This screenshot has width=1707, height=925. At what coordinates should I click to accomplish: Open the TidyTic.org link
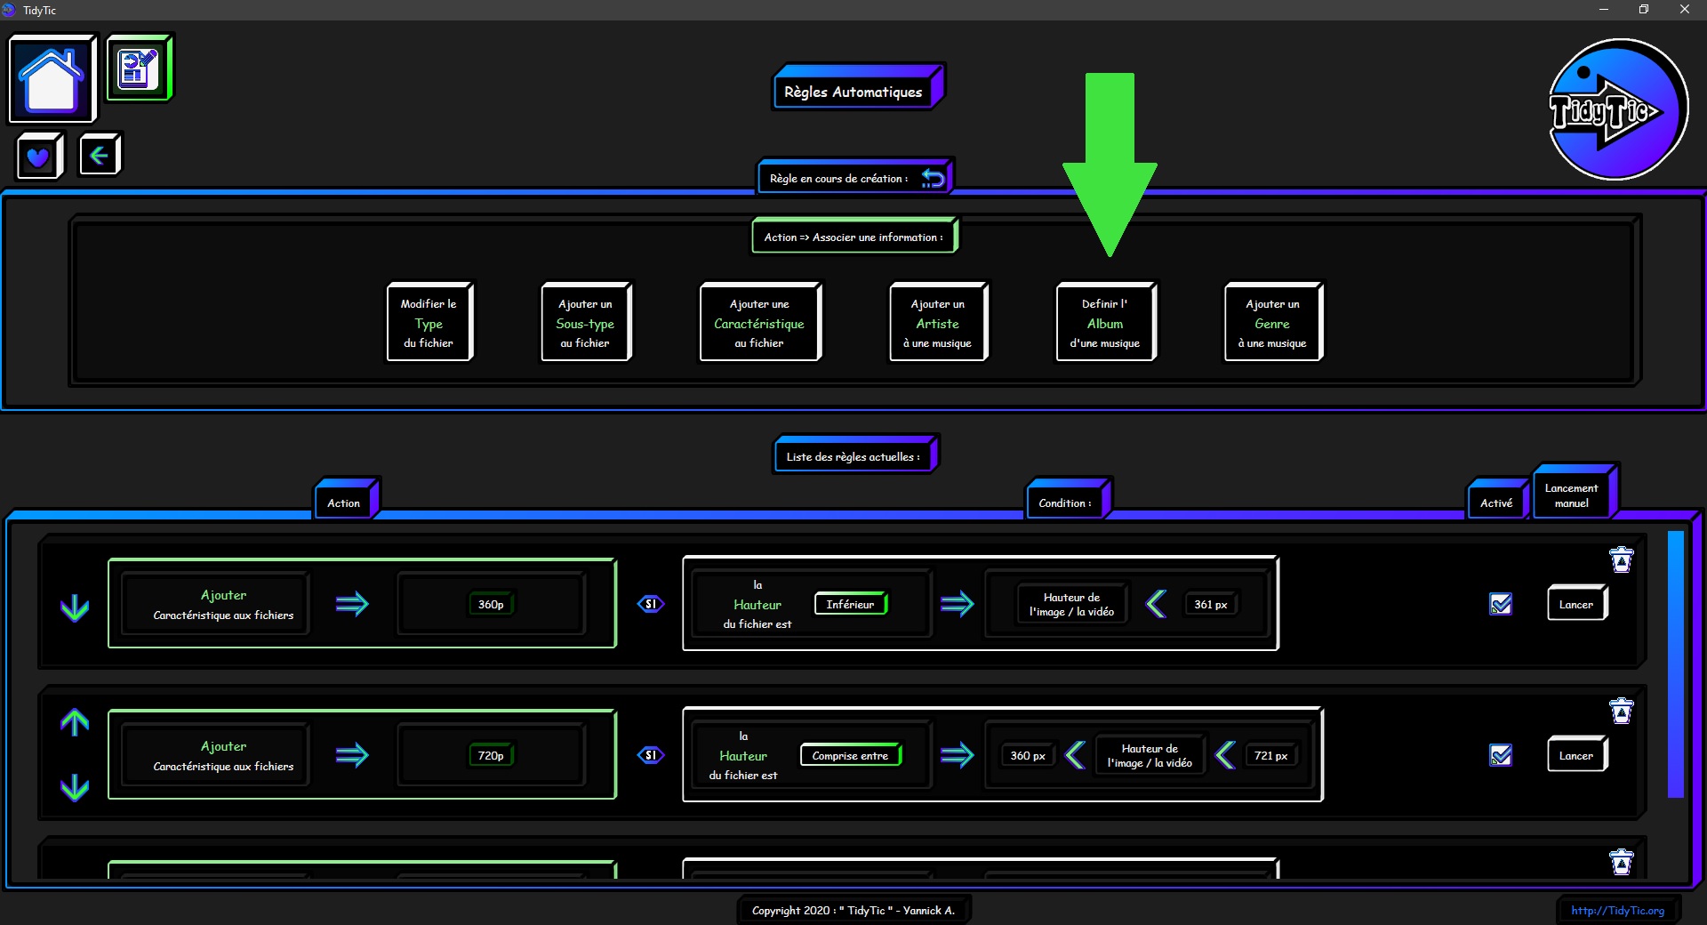[1617, 910]
